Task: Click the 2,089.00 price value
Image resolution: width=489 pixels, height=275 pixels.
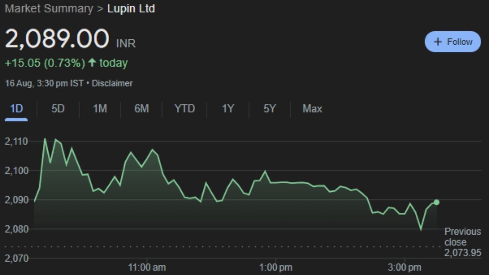Action: tap(57, 39)
